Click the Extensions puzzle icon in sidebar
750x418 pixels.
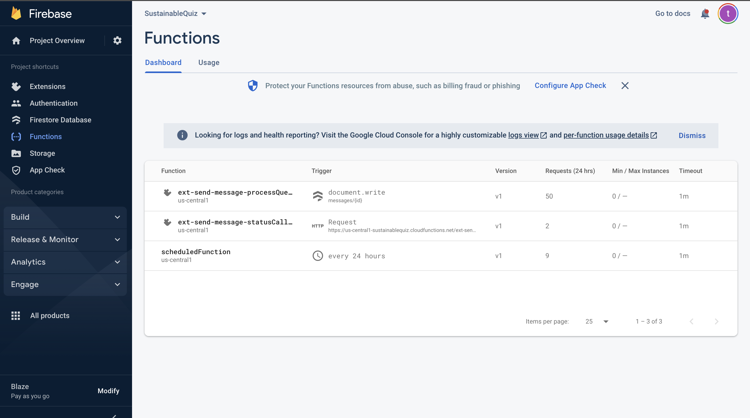pos(16,86)
